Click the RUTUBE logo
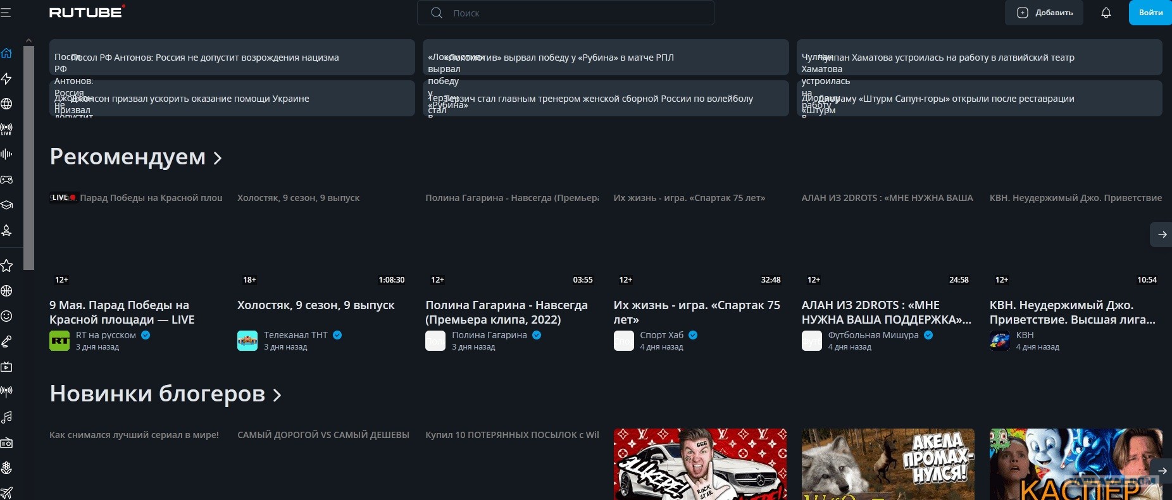The image size is (1172, 500). pos(87,11)
